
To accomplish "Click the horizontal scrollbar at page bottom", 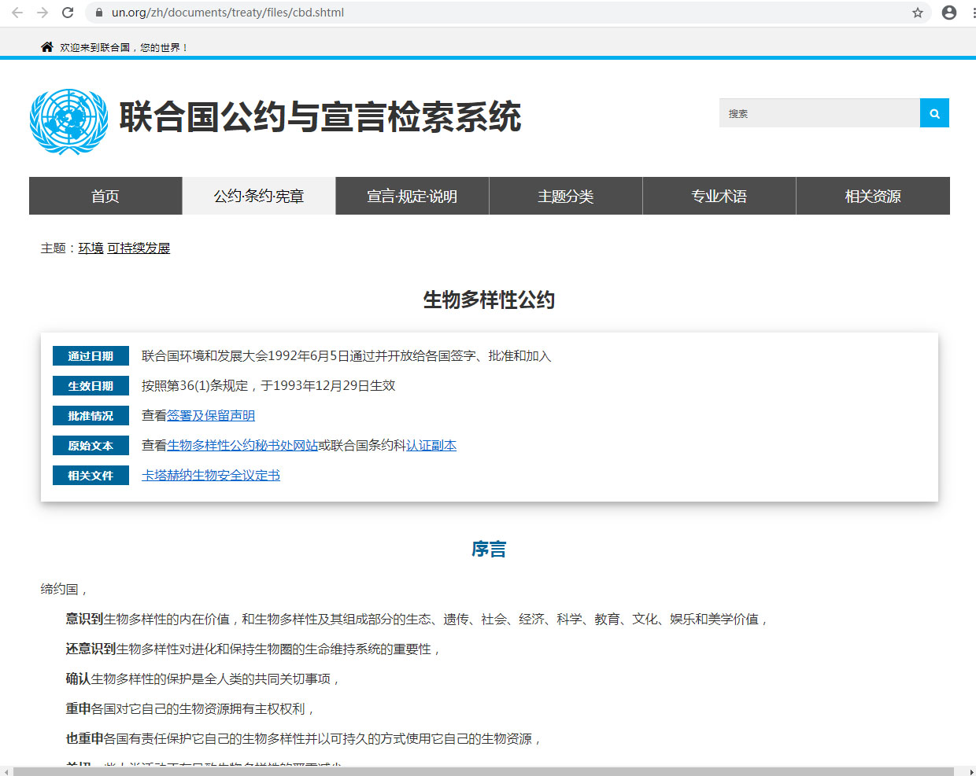I will click(483, 771).
